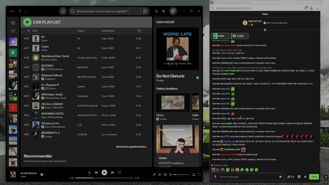Select the track Raindance (feat. Tems)
The width and height of the screenshot is (329, 185).
pyautogui.click(x=86, y=58)
